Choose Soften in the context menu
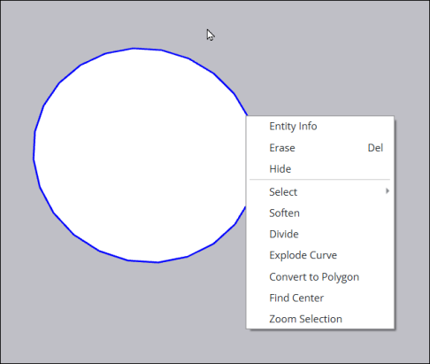The height and width of the screenshot is (364, 430). coord(320,213)
